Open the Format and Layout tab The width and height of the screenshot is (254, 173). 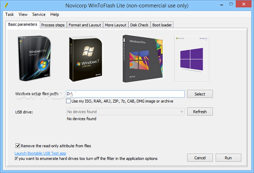85,25
